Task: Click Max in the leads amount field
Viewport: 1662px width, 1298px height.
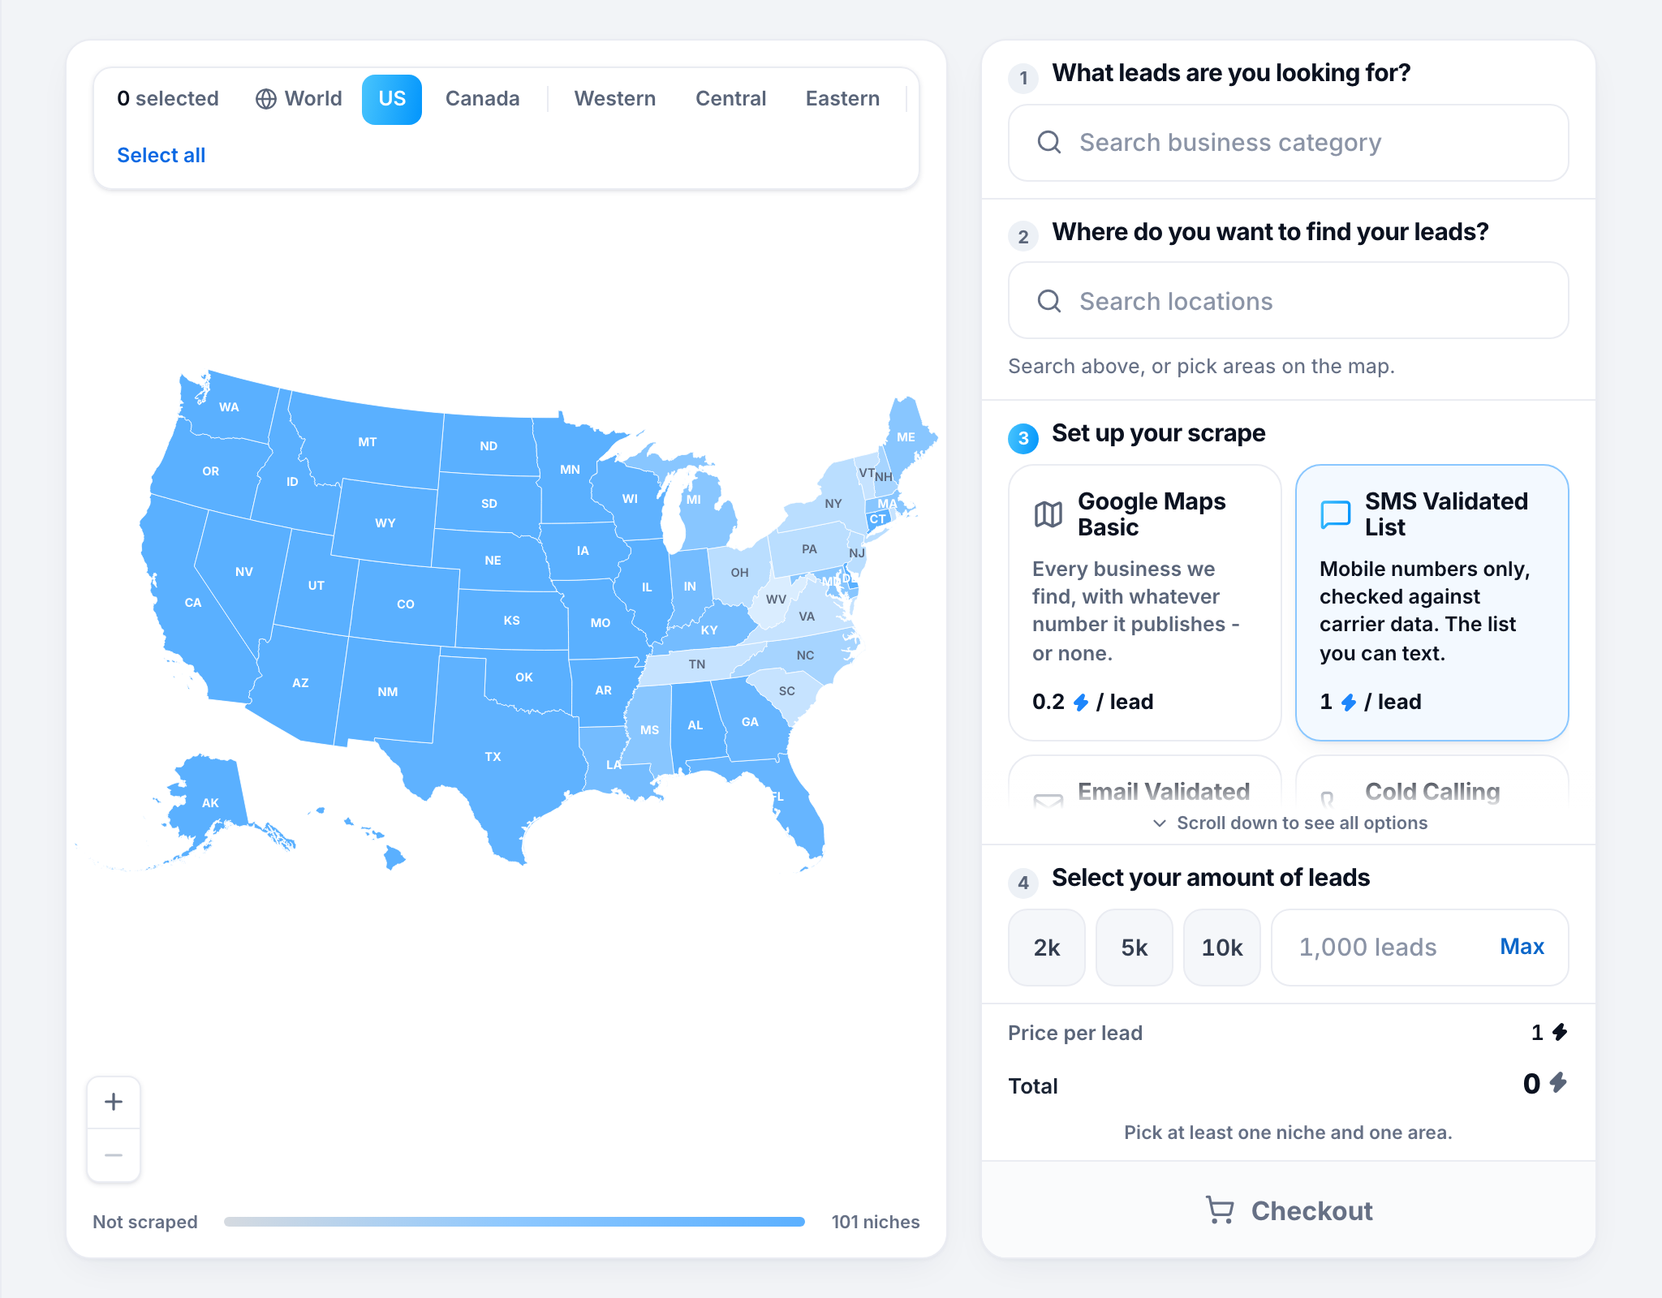Action: [1522, 947]
